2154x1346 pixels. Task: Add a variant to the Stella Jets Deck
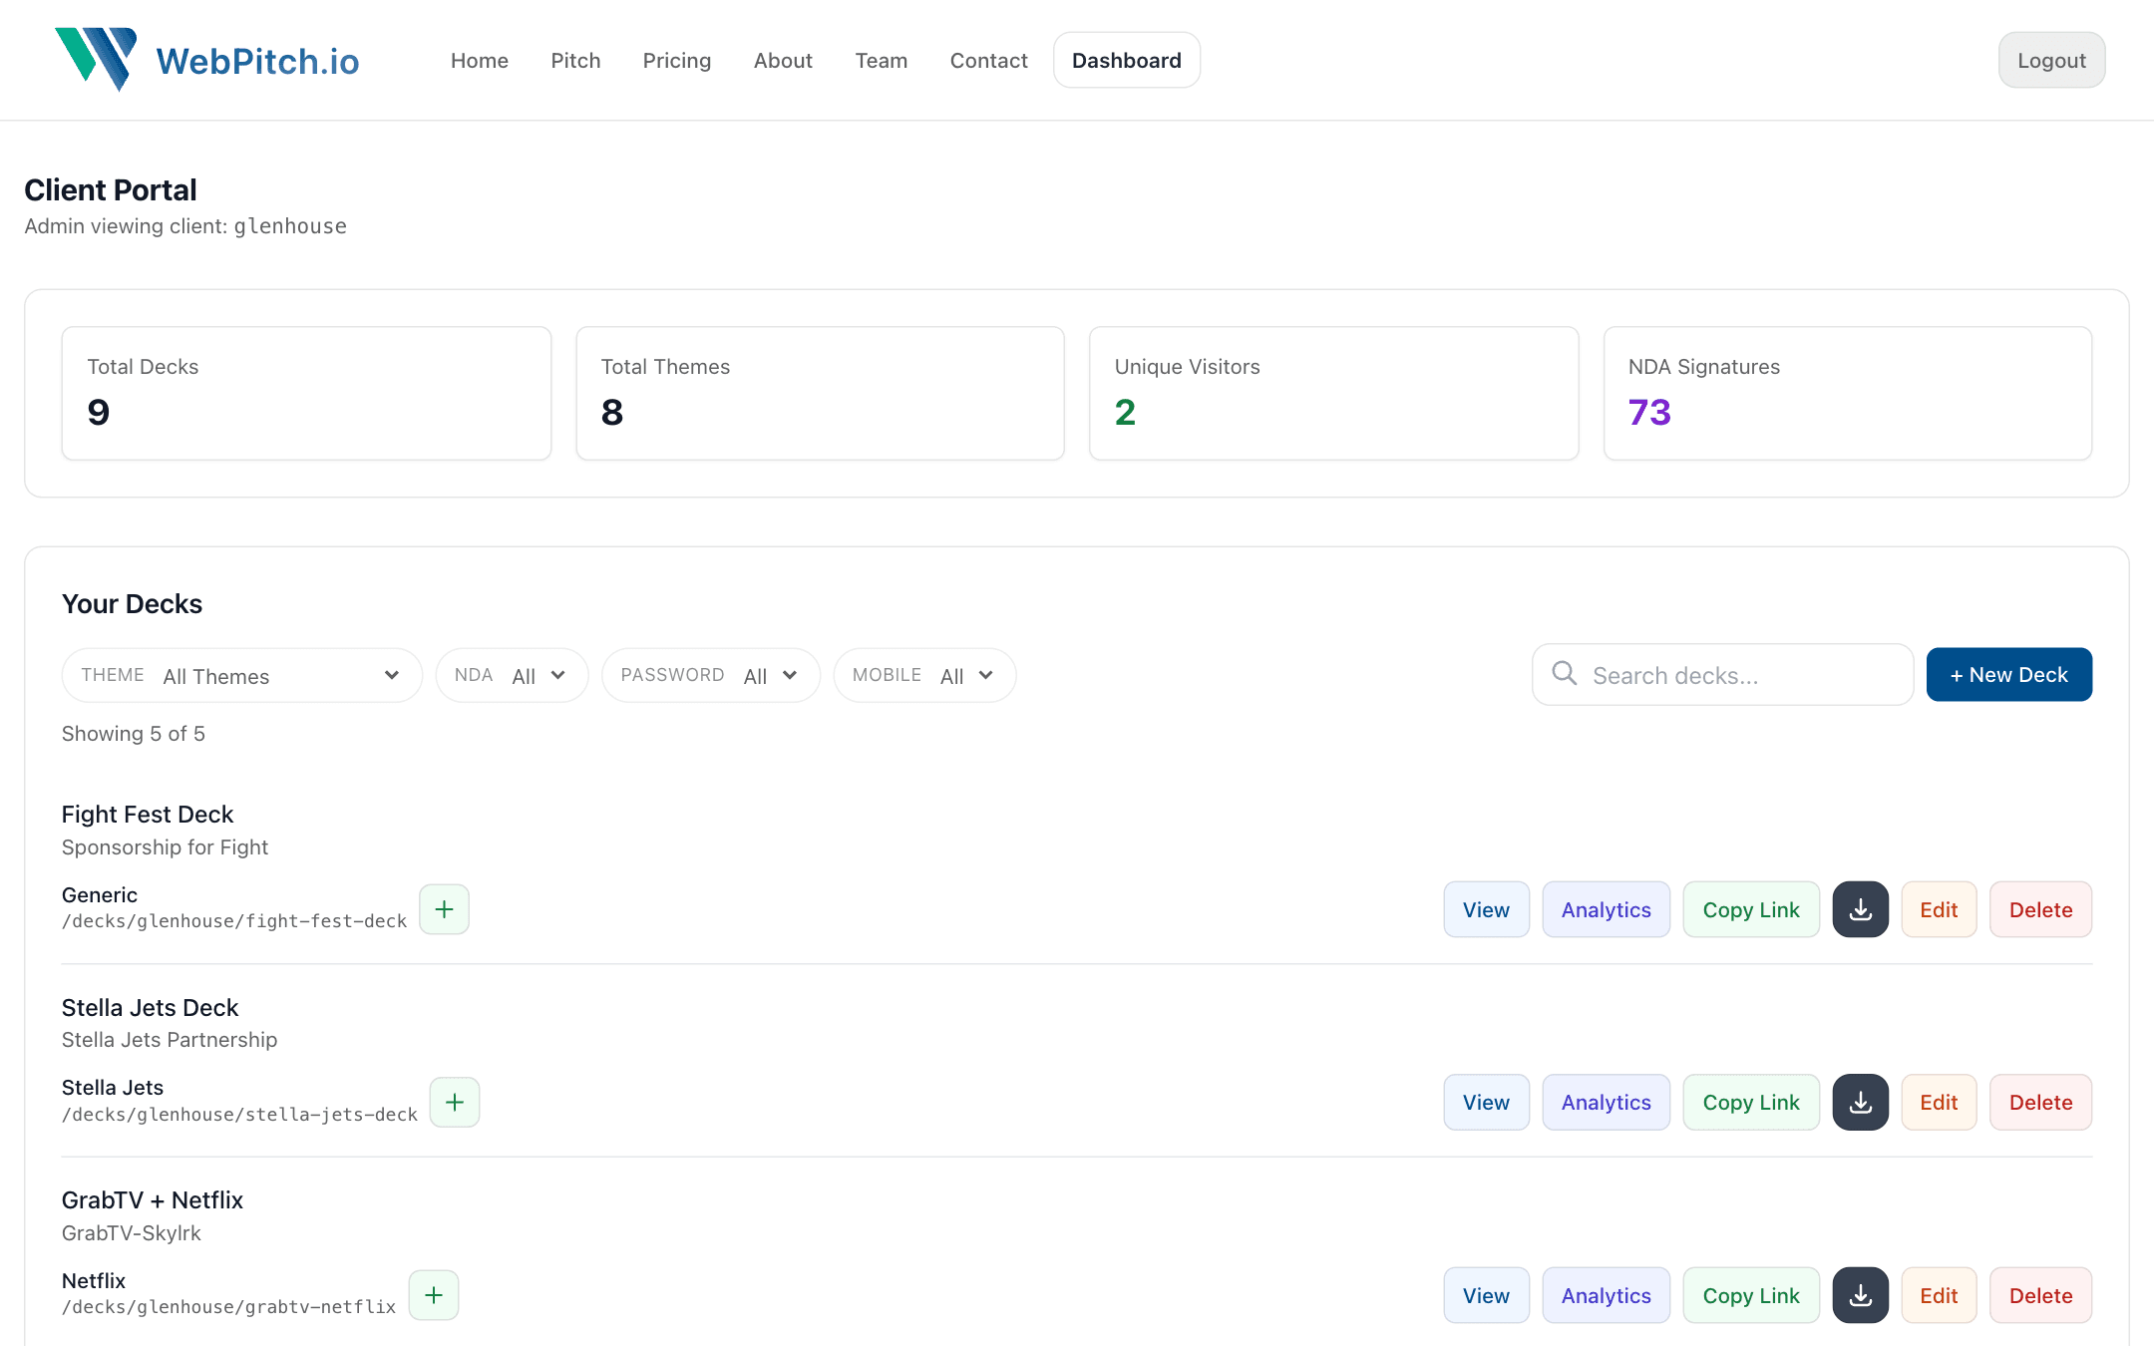[x=455, y=1102]
